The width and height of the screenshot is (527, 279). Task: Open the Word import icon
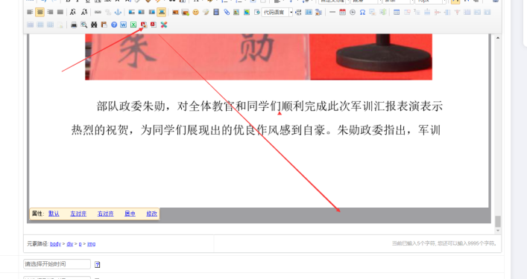[123, 25]
